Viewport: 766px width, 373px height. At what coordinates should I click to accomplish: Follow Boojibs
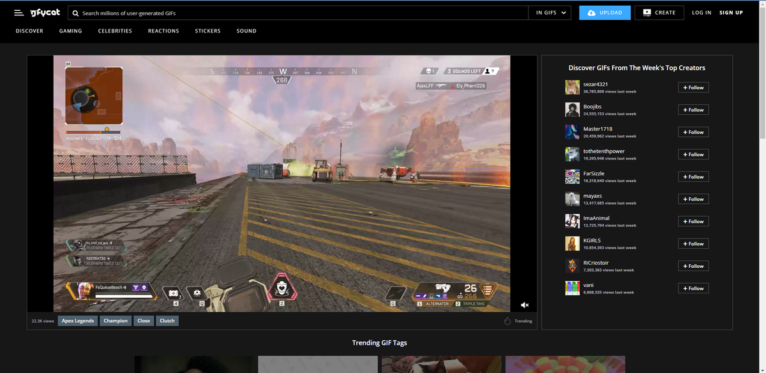tap(693, 110)
